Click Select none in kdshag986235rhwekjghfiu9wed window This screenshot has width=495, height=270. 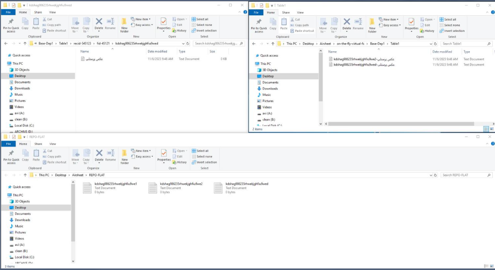pyautogui.click(x=202, y=25)
